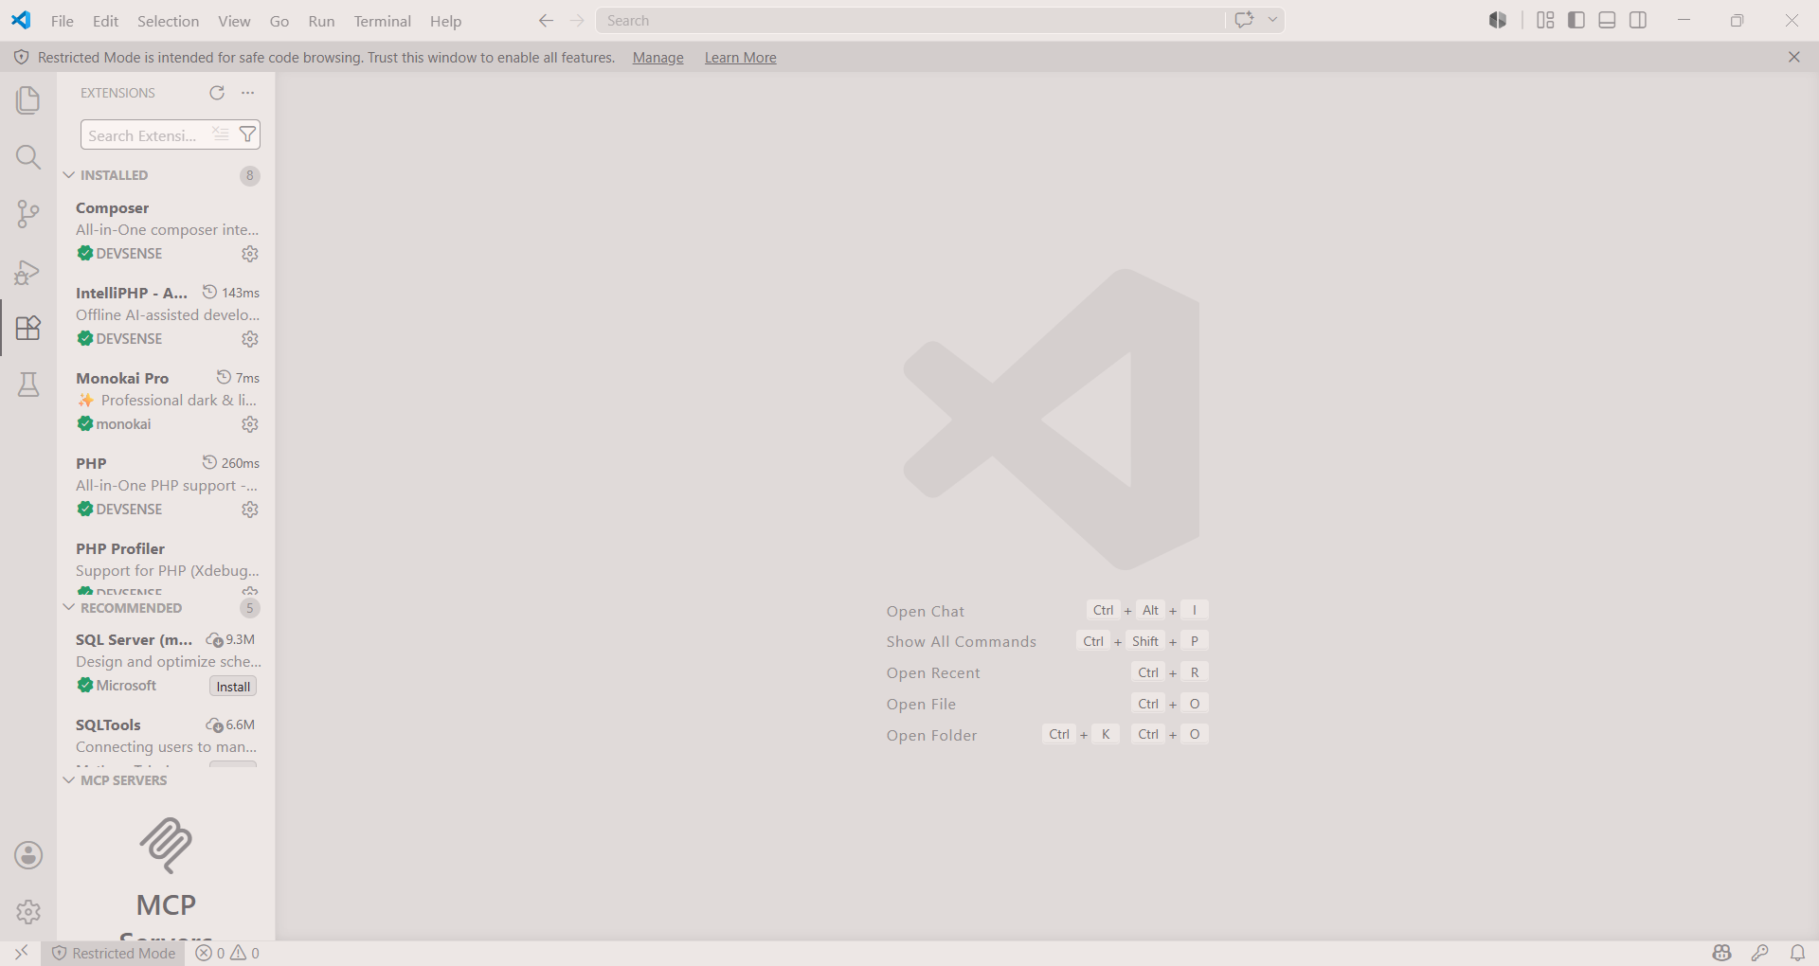Clear the extensions search results
Screen dimensions: 1819x966
221,134
